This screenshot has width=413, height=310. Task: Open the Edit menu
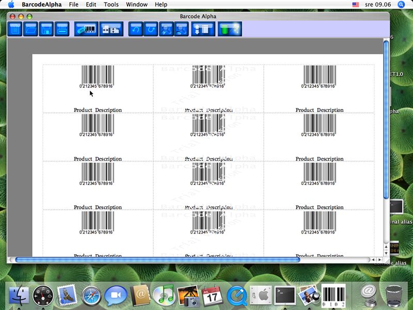[91, 5]
